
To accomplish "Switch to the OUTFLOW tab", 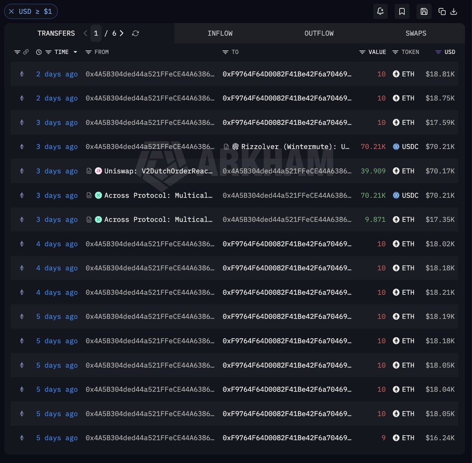I will pos(319,33).
